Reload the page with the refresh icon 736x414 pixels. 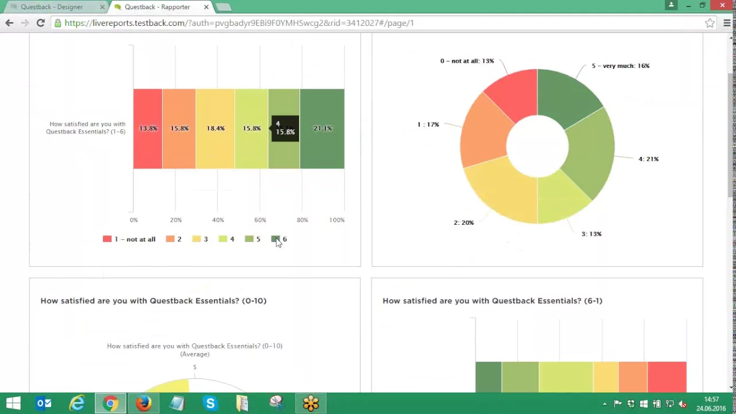pyautogui.click(x=40, y=23)
